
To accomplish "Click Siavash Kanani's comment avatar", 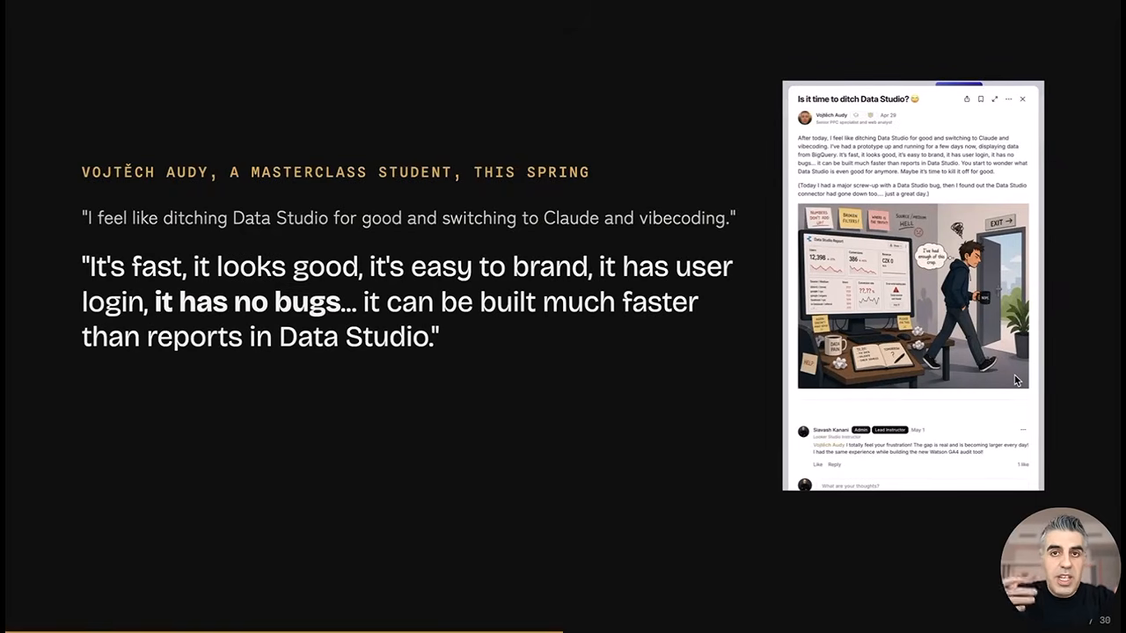I will tap(803, 432).
